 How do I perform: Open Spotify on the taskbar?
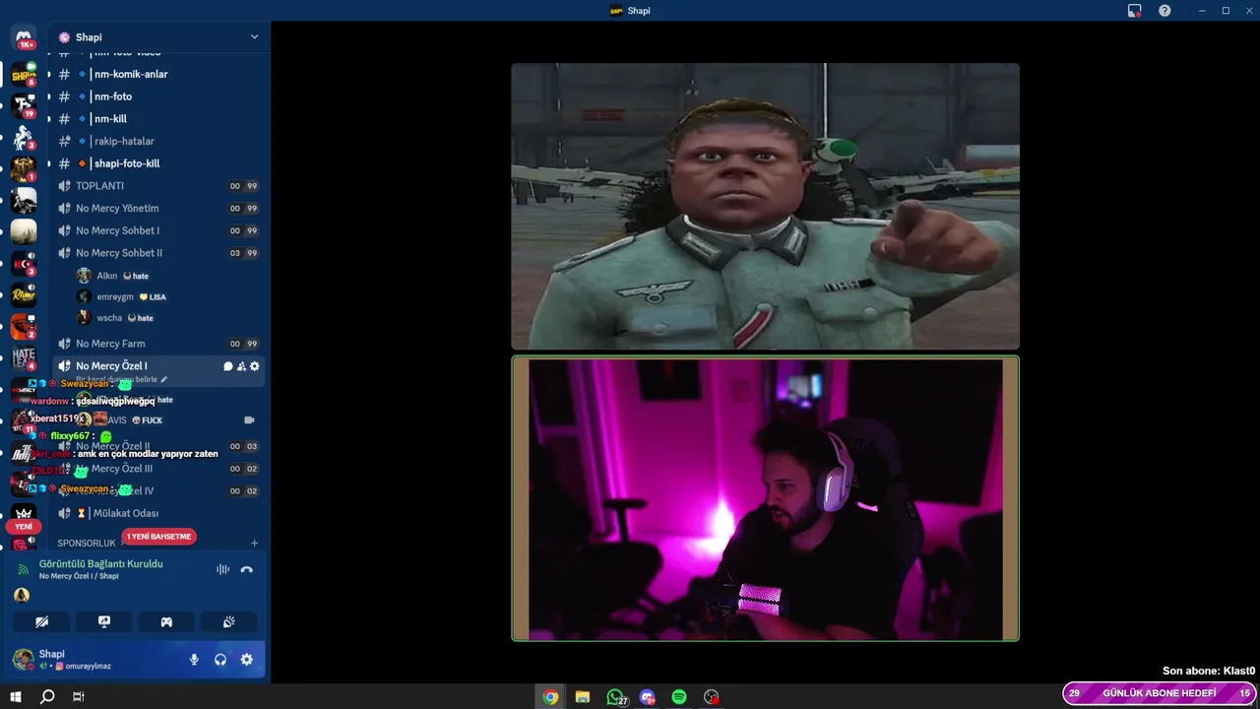pos(679,697)
